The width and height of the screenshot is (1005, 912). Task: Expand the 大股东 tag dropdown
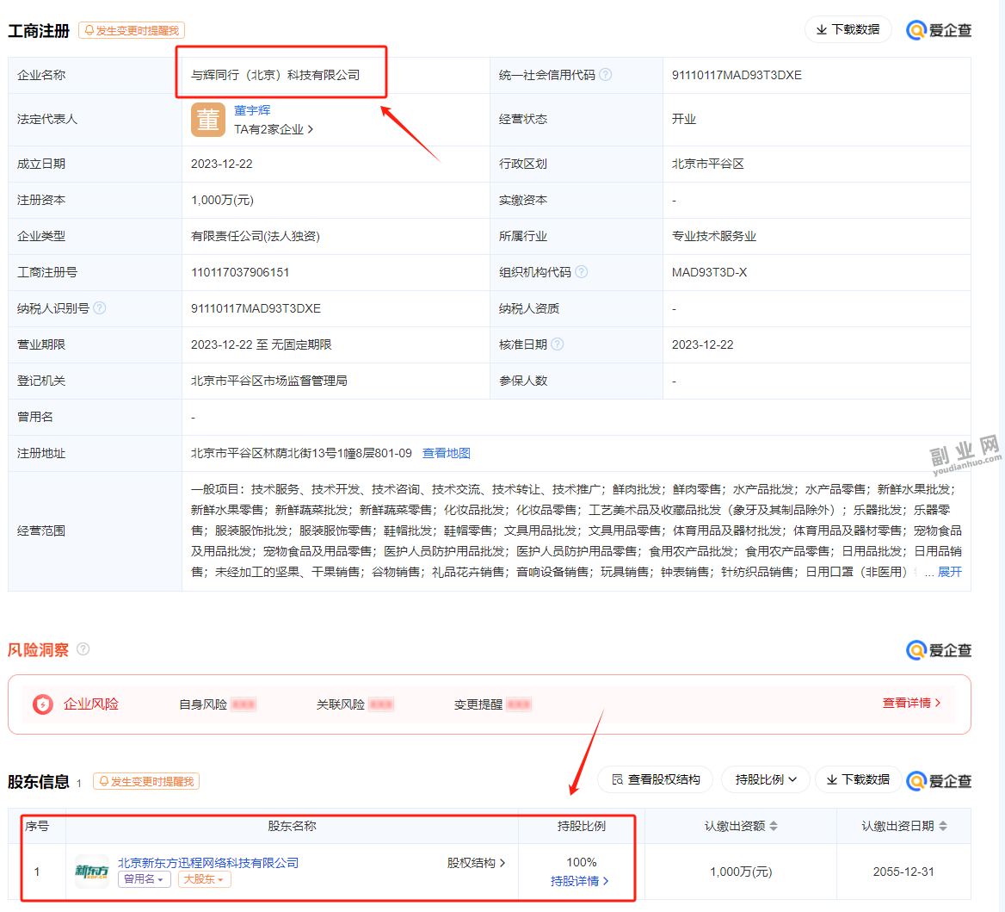coord(204,879)
